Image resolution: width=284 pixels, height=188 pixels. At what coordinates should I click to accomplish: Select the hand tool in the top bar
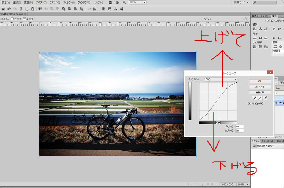(117, 2)
